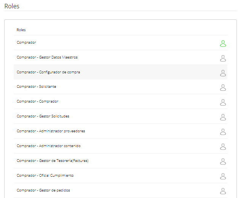Enable the Oficial Cumplimiento role icon
Screen dimensions: 243x198
point(223,176)
